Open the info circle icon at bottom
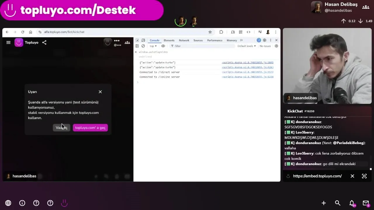This screenshot has width=374, height=210. point(22,203)
